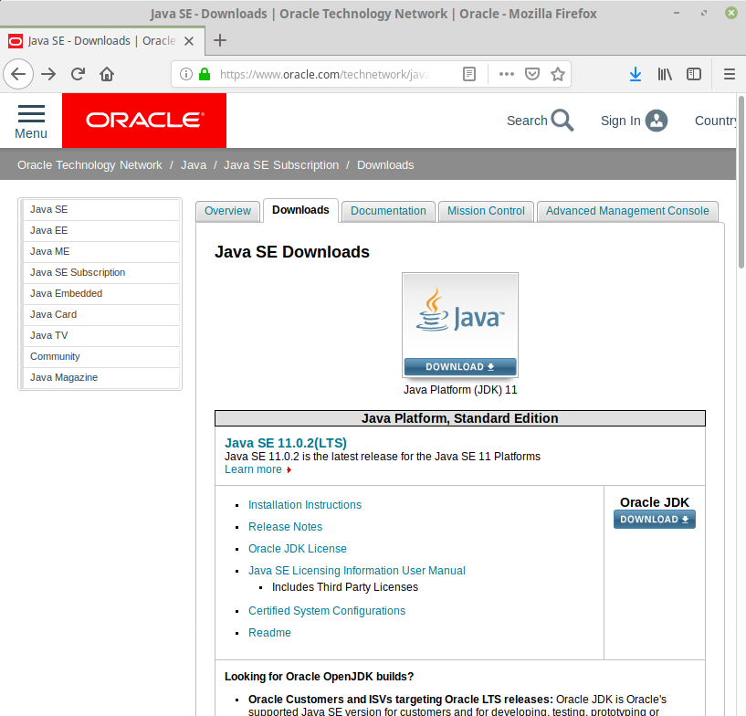Select Java EE in the sidebar
This screenshot has width=746, height=716.
point(100,230)
